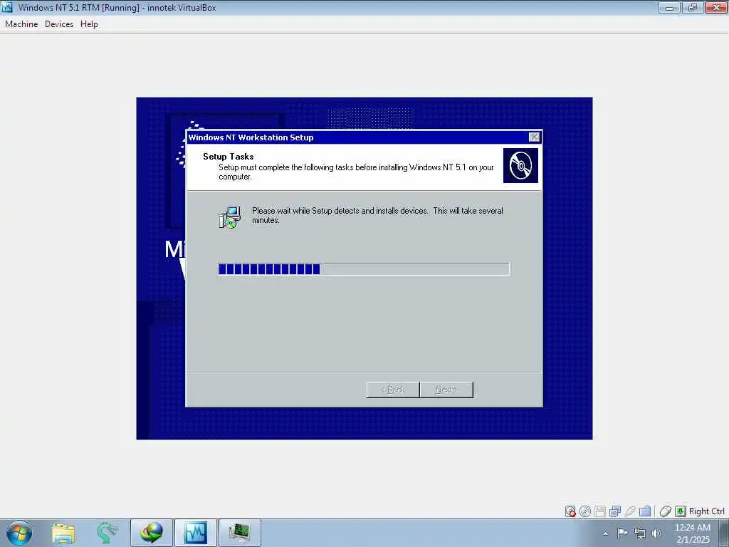This screenshot has height=547, width=729.
Task: Show hidden system tray icons
Action: (x=605, y=533)
